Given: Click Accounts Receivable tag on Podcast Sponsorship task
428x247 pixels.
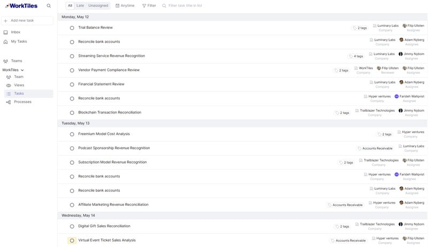Looking at the screenshot, I should [x=377, y=148].
